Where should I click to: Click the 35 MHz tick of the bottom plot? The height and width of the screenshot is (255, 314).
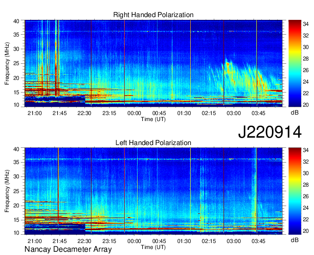(x=16, y=162)
